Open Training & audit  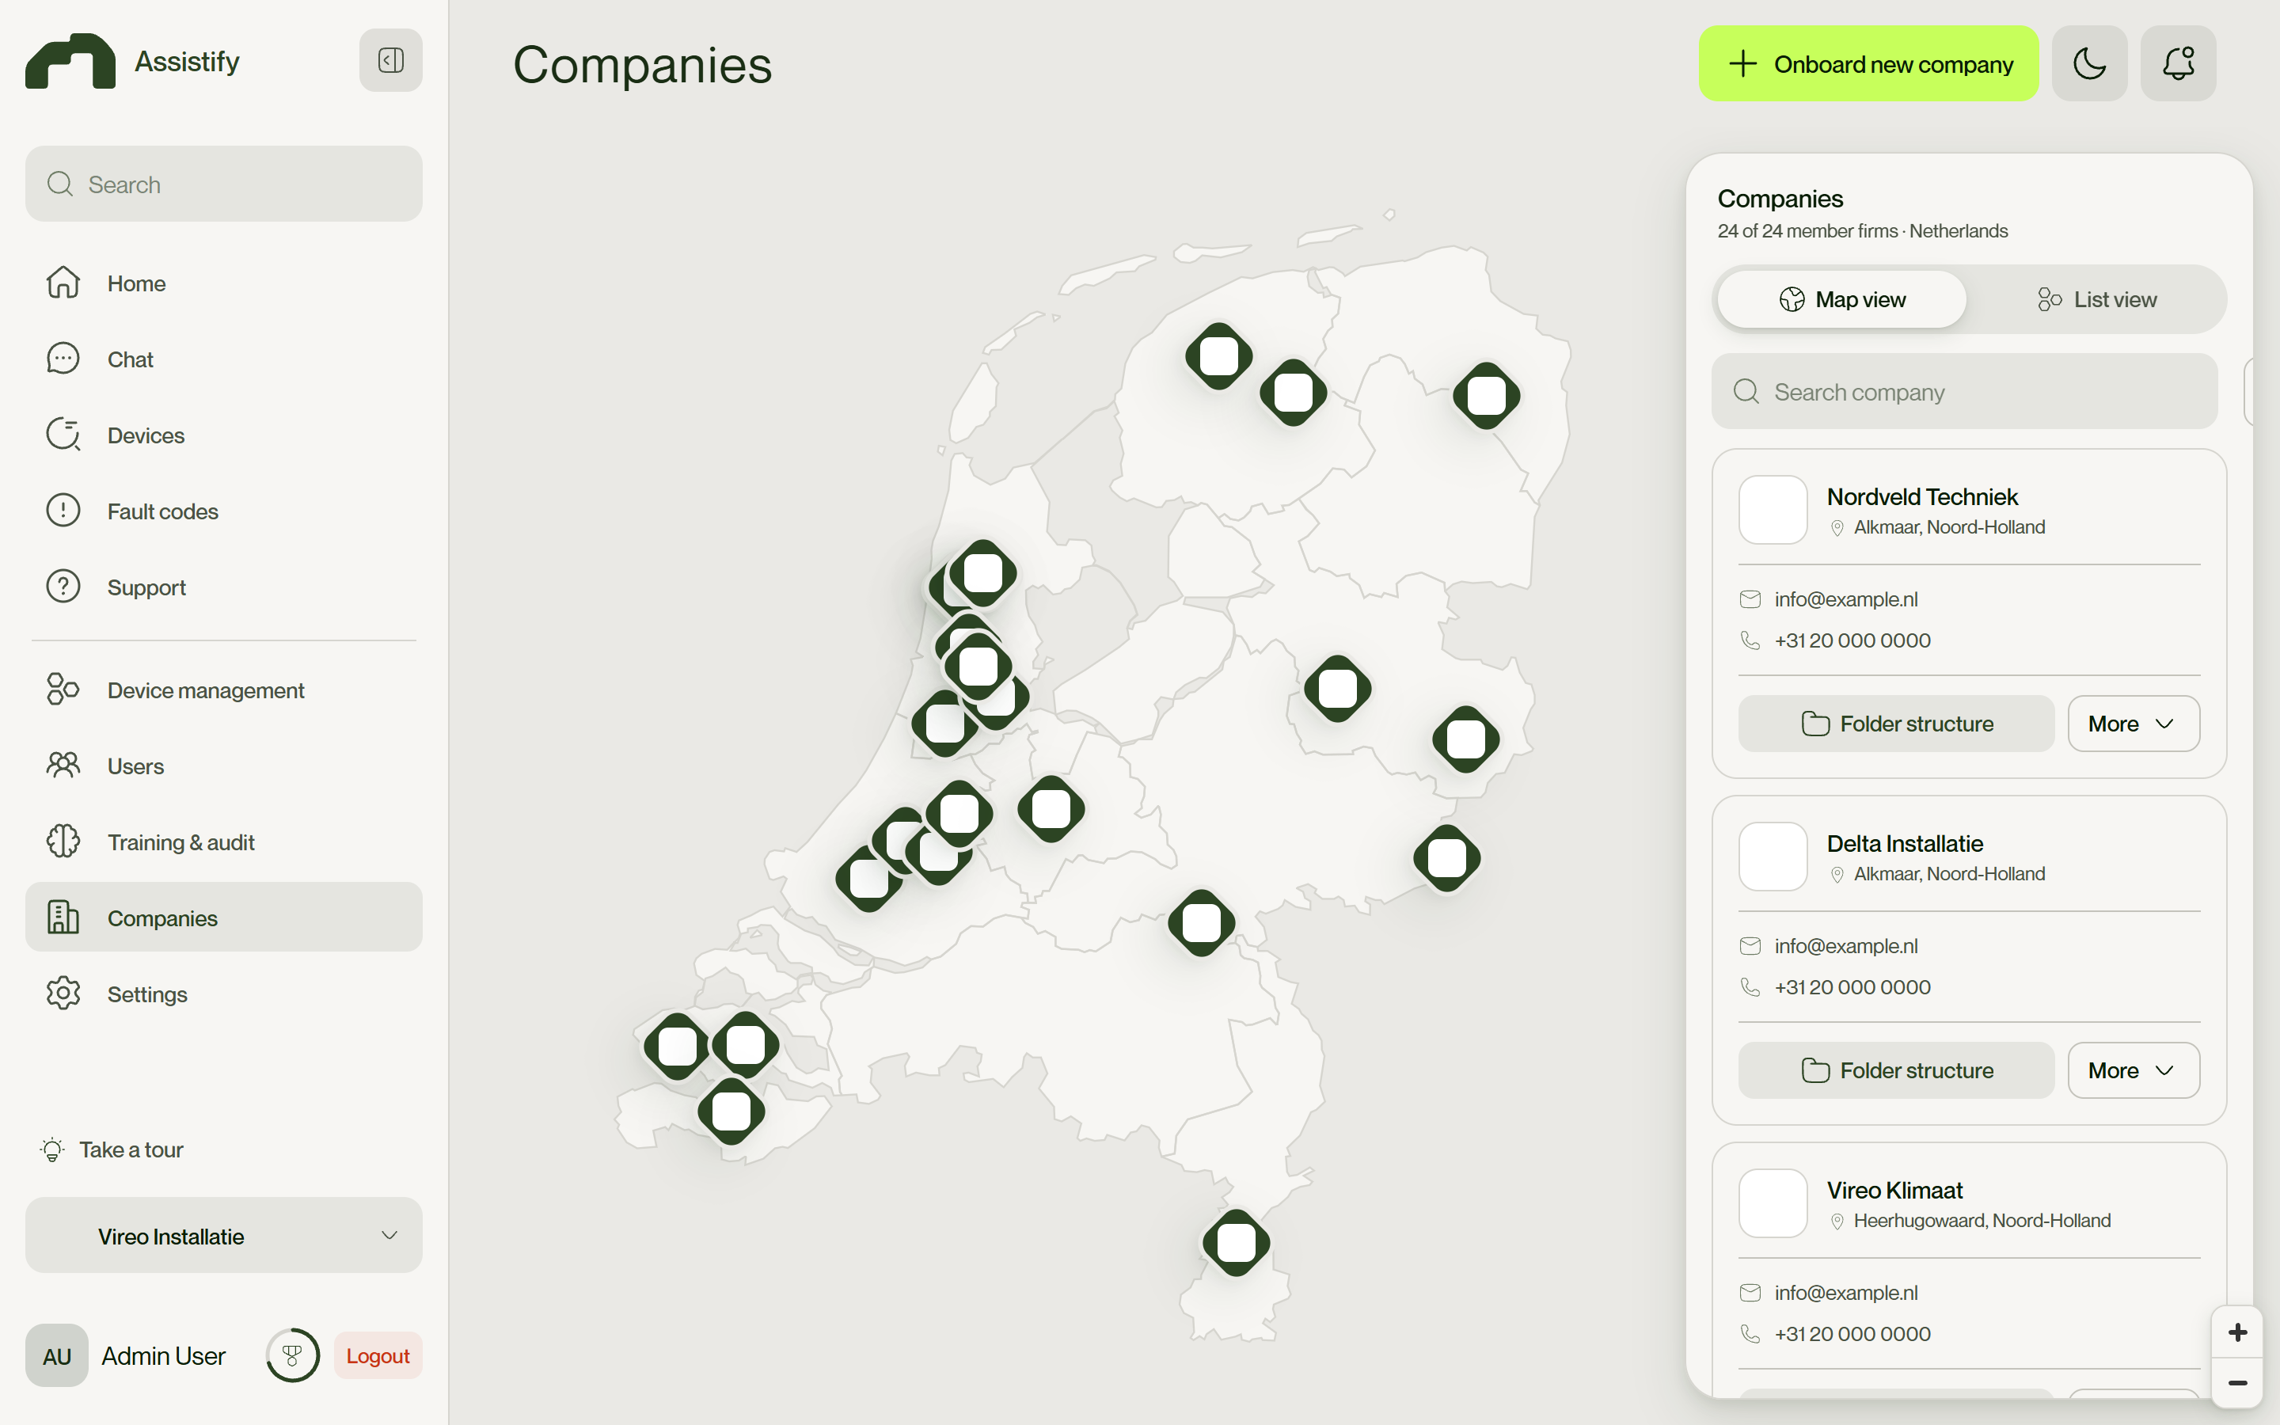pyautogui.click(x=223, y=842)
